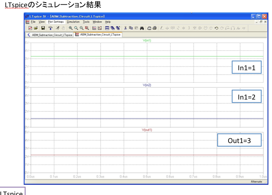
Task: Click the New Schematic toolbar icon
Action: coord(30,28)
